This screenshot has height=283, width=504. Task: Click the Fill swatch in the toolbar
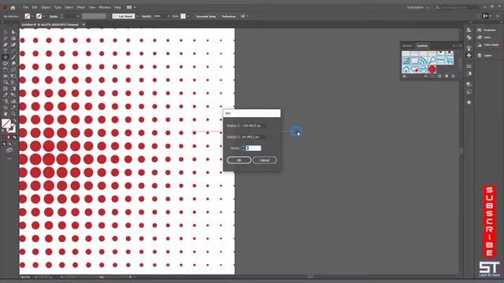(6, 123)
